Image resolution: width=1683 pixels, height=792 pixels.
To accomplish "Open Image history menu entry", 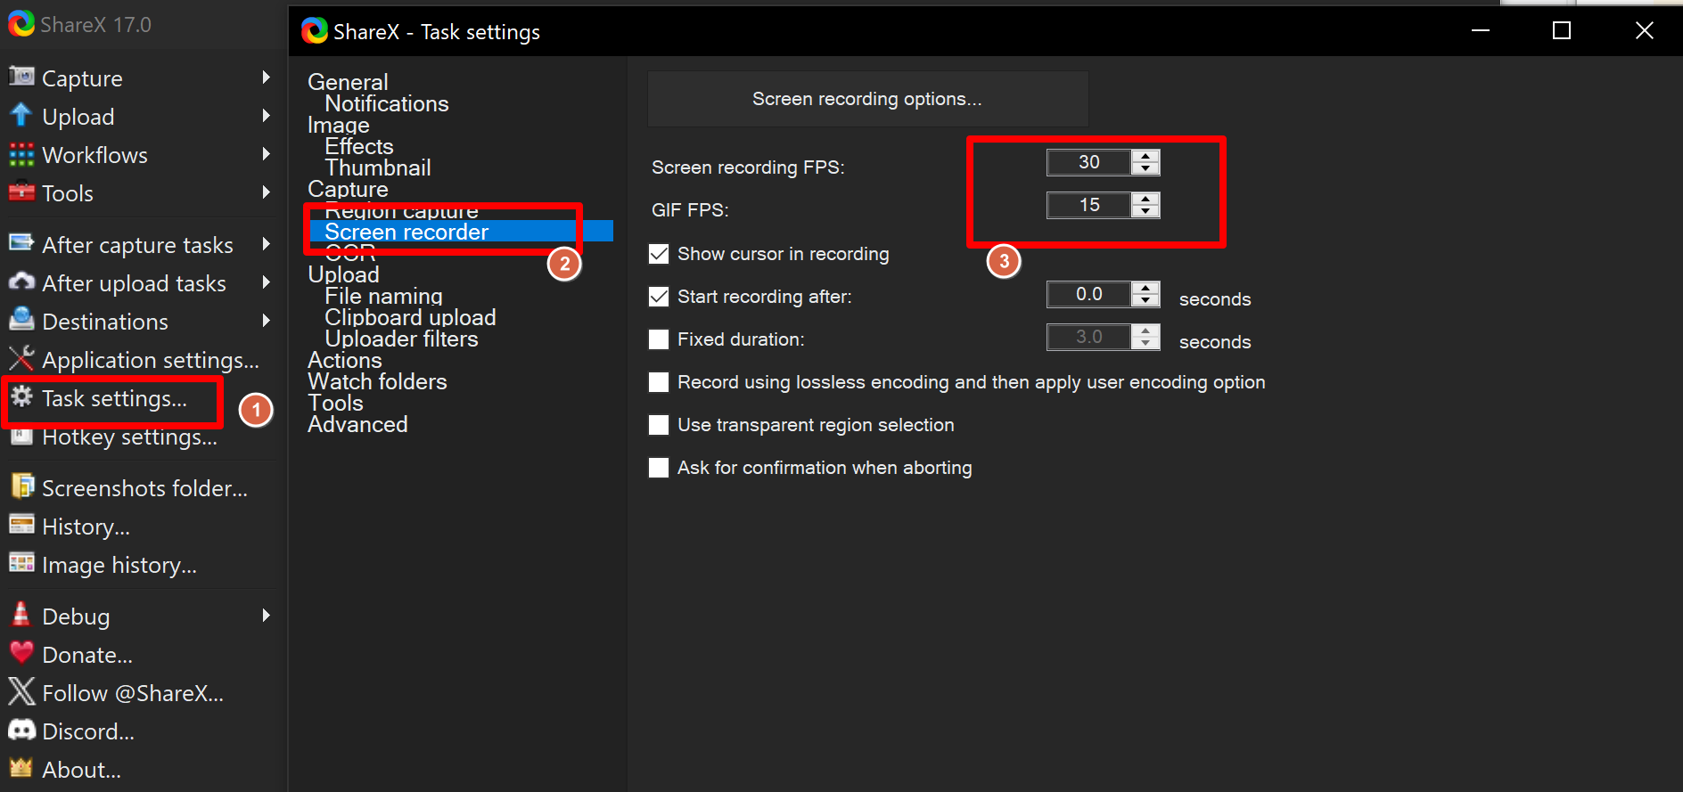I will click(119, 565).
